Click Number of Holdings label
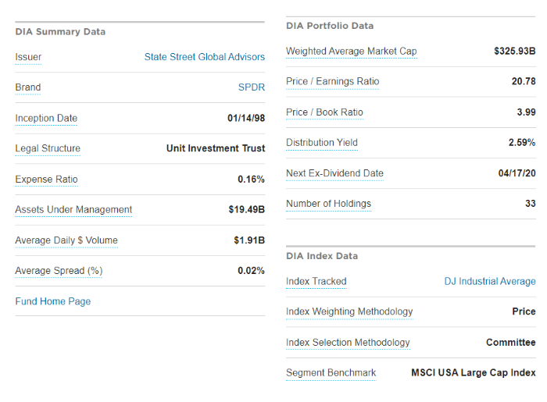Viewport: 547px width, 402px height. coord(328,204)
